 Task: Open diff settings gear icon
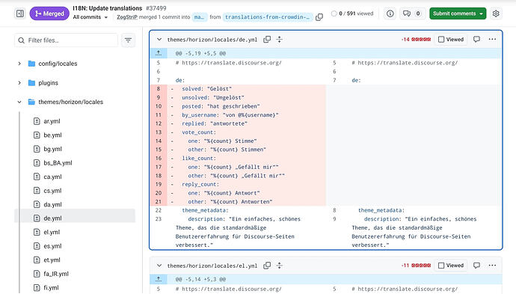[x=496, y=13]
